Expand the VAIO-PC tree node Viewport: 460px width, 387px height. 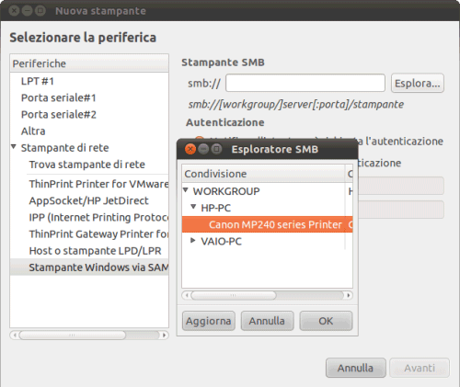tap(193, 241)
